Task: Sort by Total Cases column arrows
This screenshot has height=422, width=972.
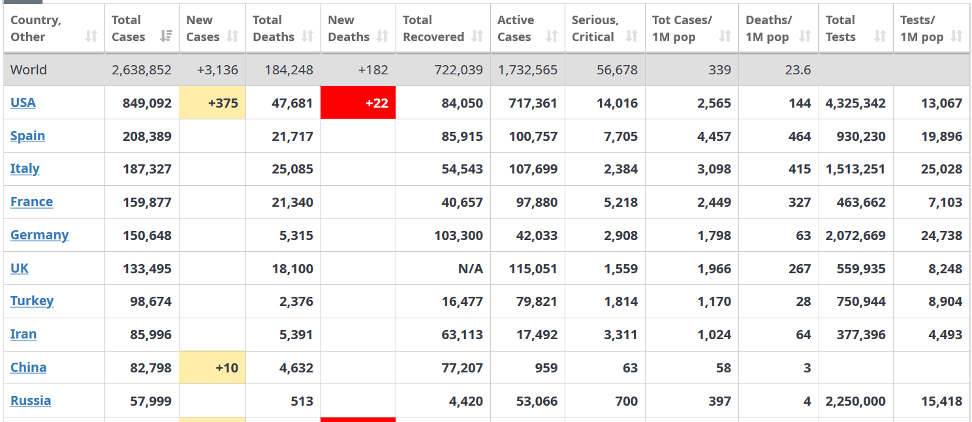Action: 166,37
